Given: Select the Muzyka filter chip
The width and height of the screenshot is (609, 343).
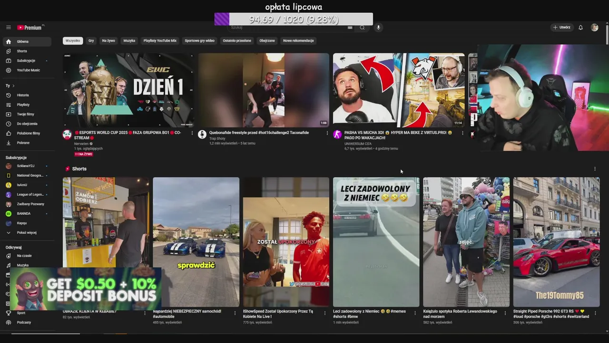Looking at the screenshot, I should pos(129,41).
